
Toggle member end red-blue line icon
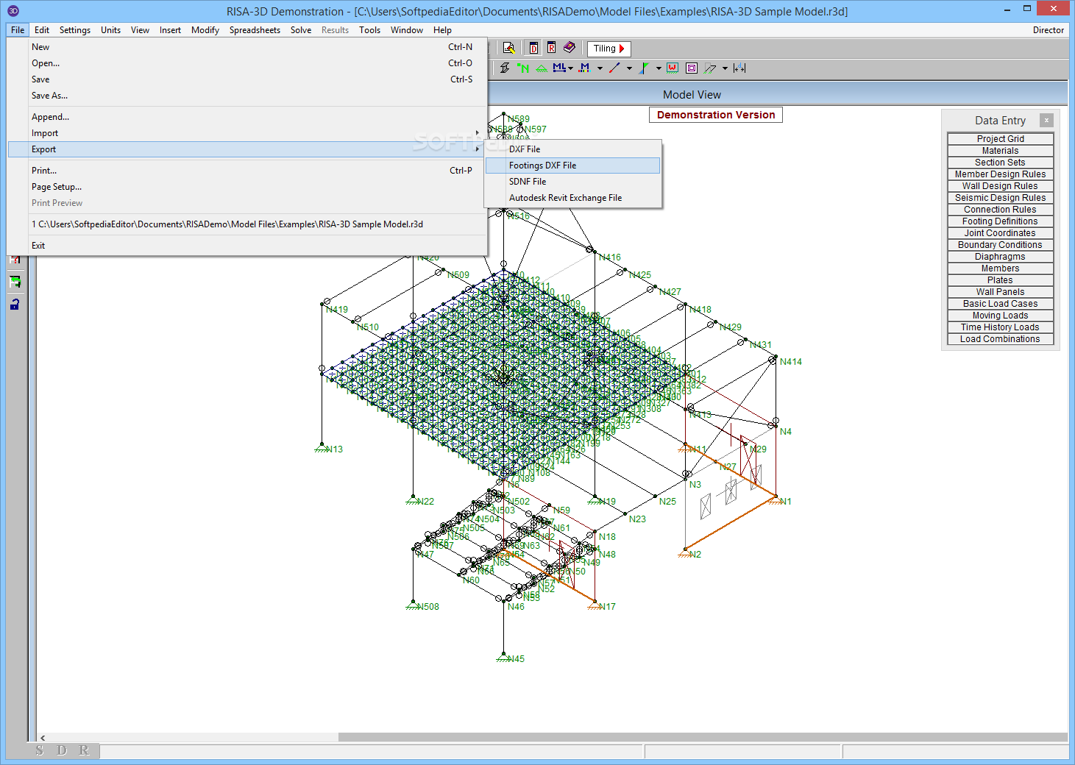(615, 68)
